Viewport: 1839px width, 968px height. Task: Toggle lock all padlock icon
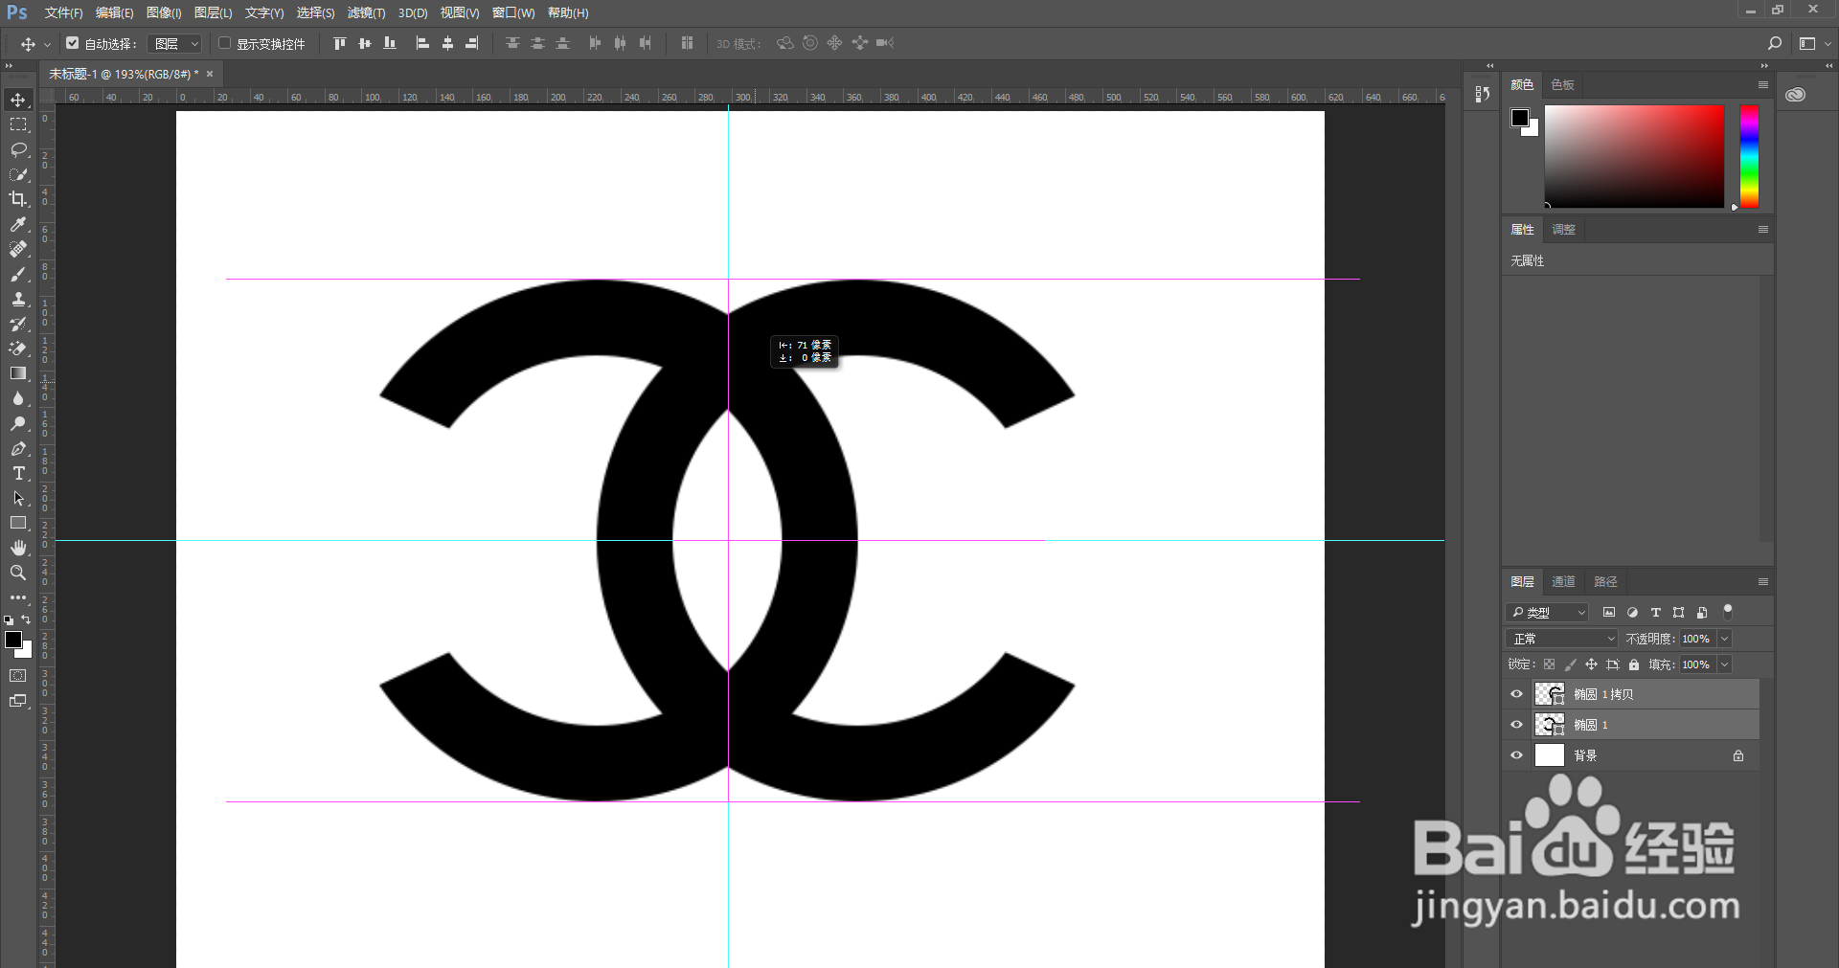(x=1634, y=664)
